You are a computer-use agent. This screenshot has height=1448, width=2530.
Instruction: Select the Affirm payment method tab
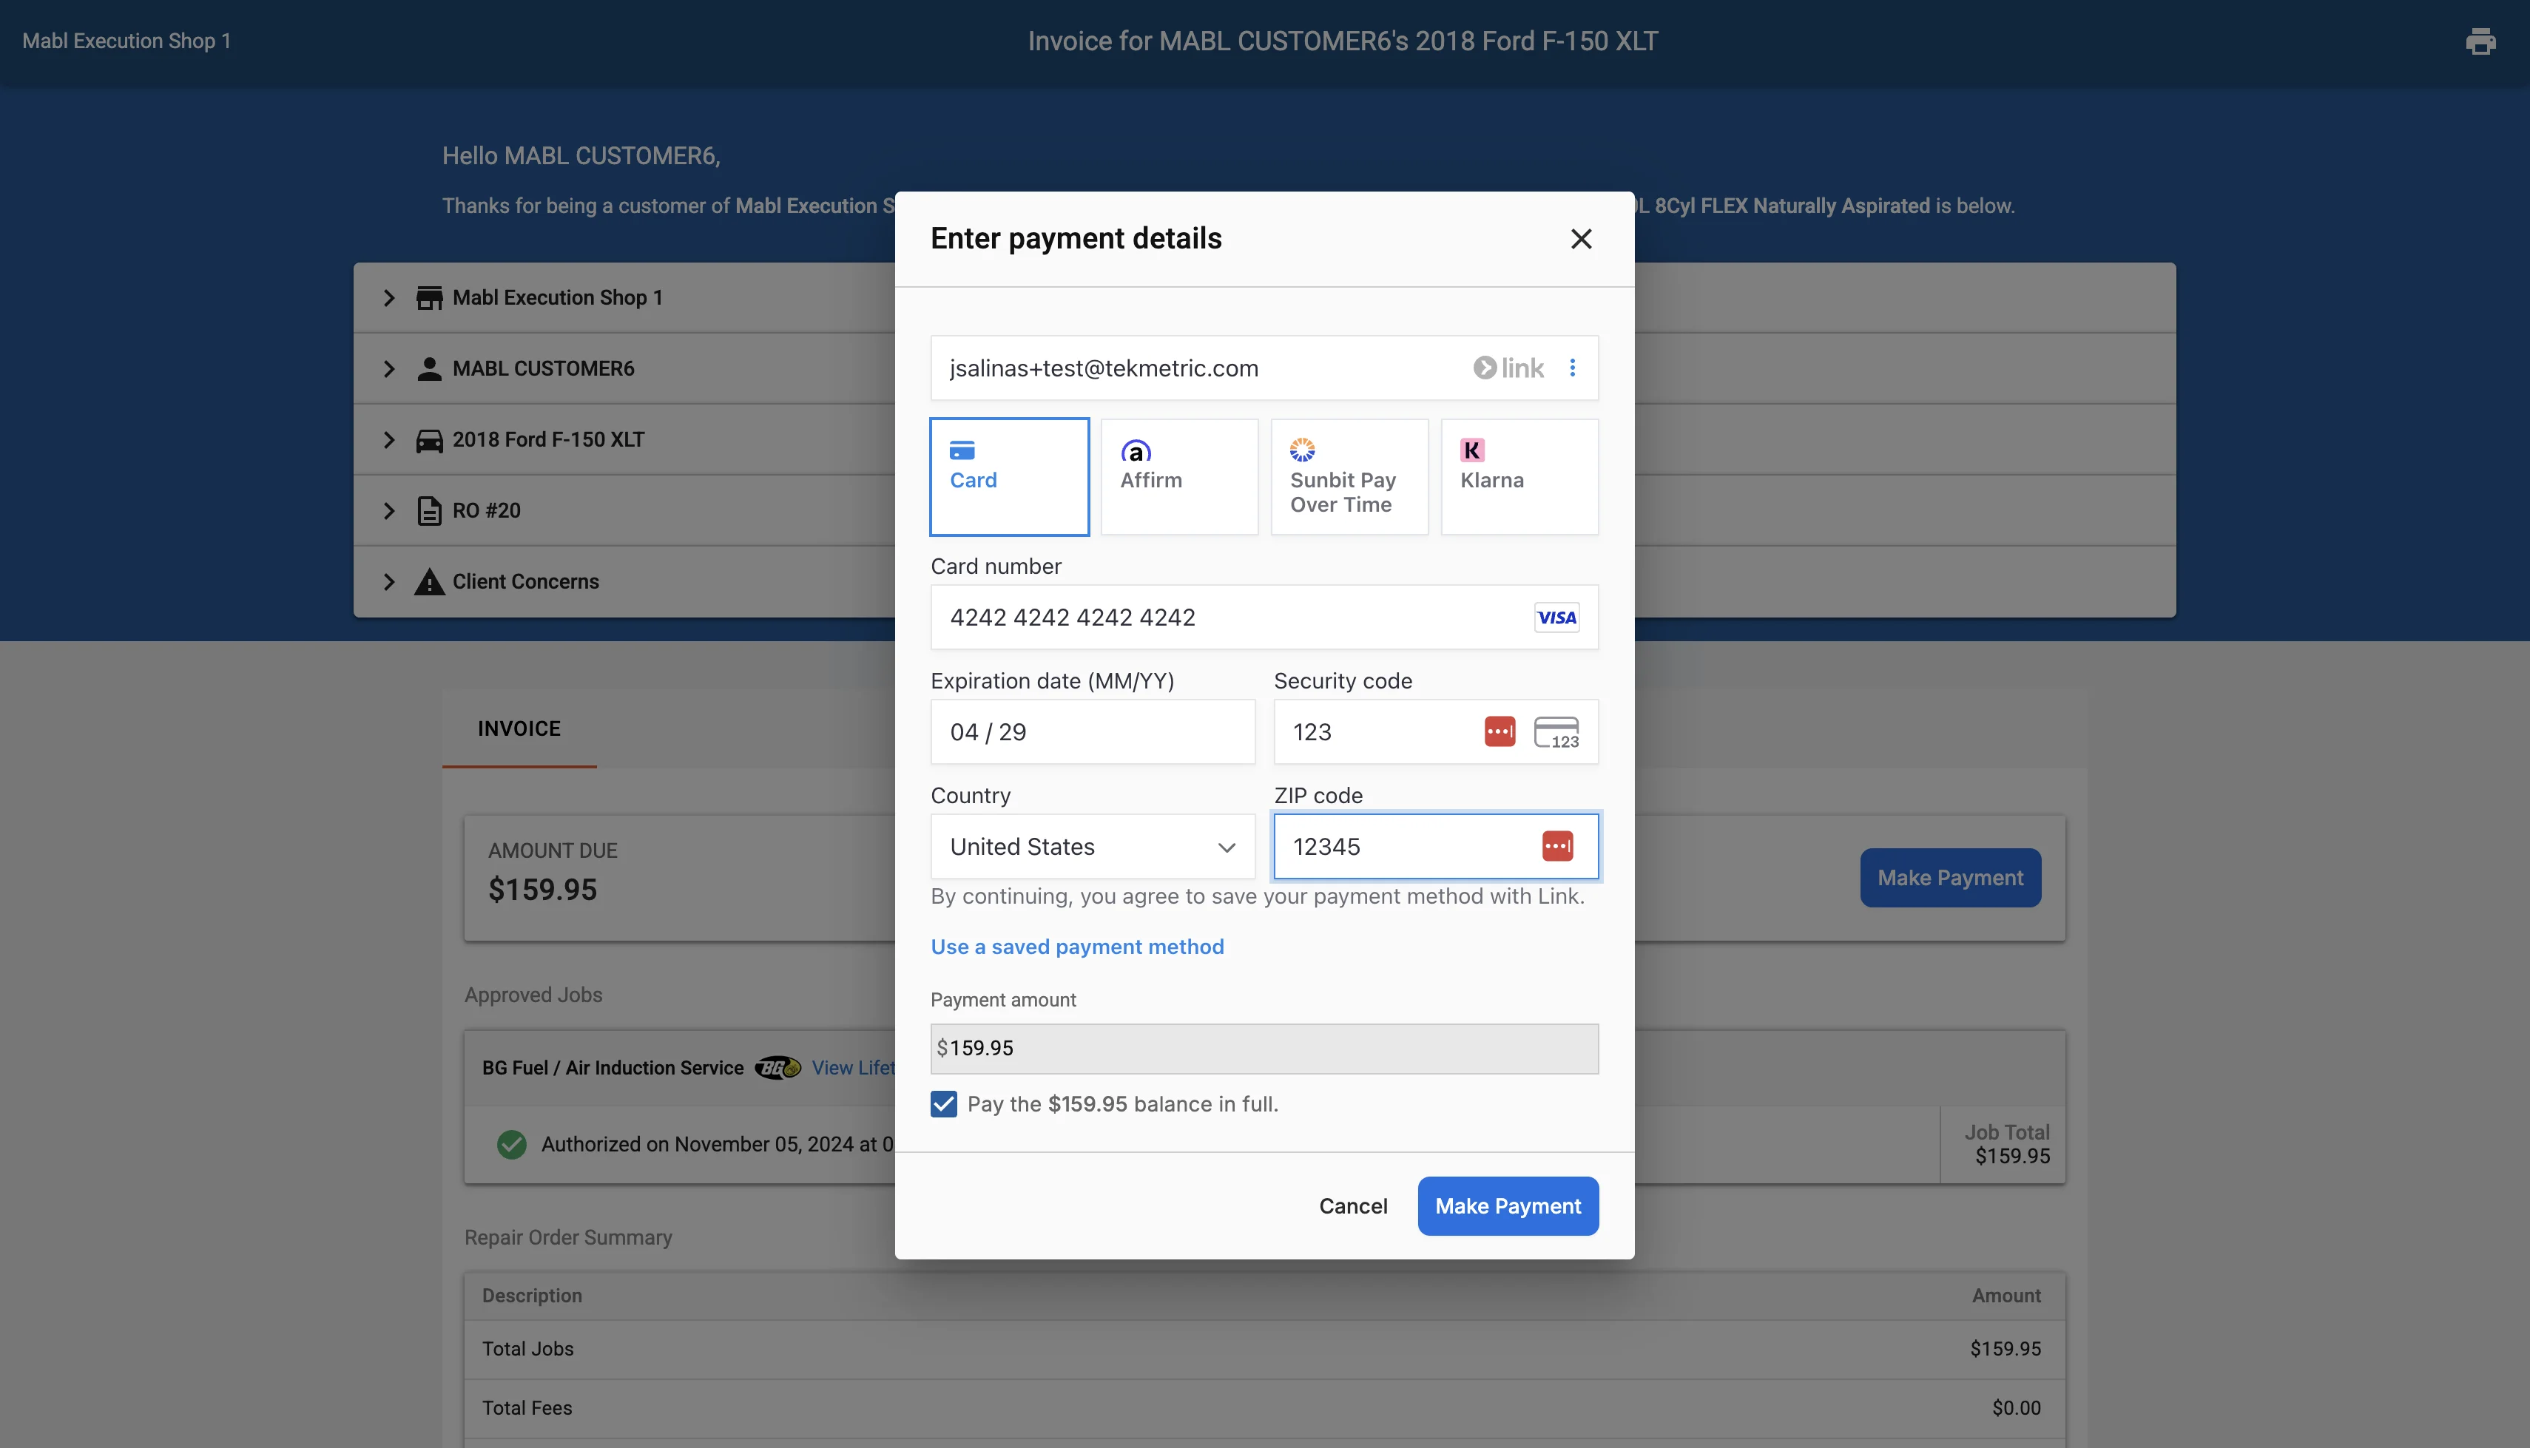coord(1178,476)
